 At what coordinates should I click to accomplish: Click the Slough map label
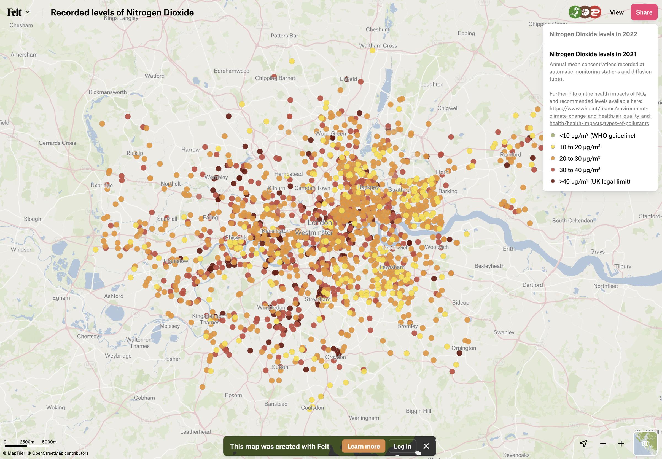pos(33,219)
